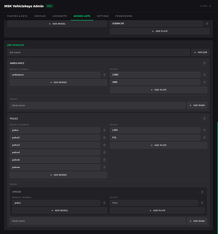This screenshot has height=234, width=218.
Task: Click the Add Job button
Action: tap(200, 52)
